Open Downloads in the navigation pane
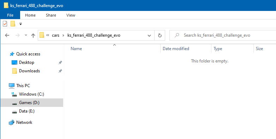The image size is (276, 139). pyautogui.click(x=29, y=71)
